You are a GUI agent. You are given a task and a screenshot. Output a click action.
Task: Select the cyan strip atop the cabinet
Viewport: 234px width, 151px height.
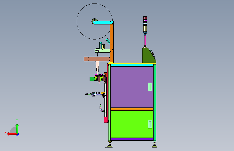pyautogui.click(x=132, y=65)
